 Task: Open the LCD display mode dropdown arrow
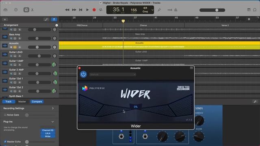(152, 10)
